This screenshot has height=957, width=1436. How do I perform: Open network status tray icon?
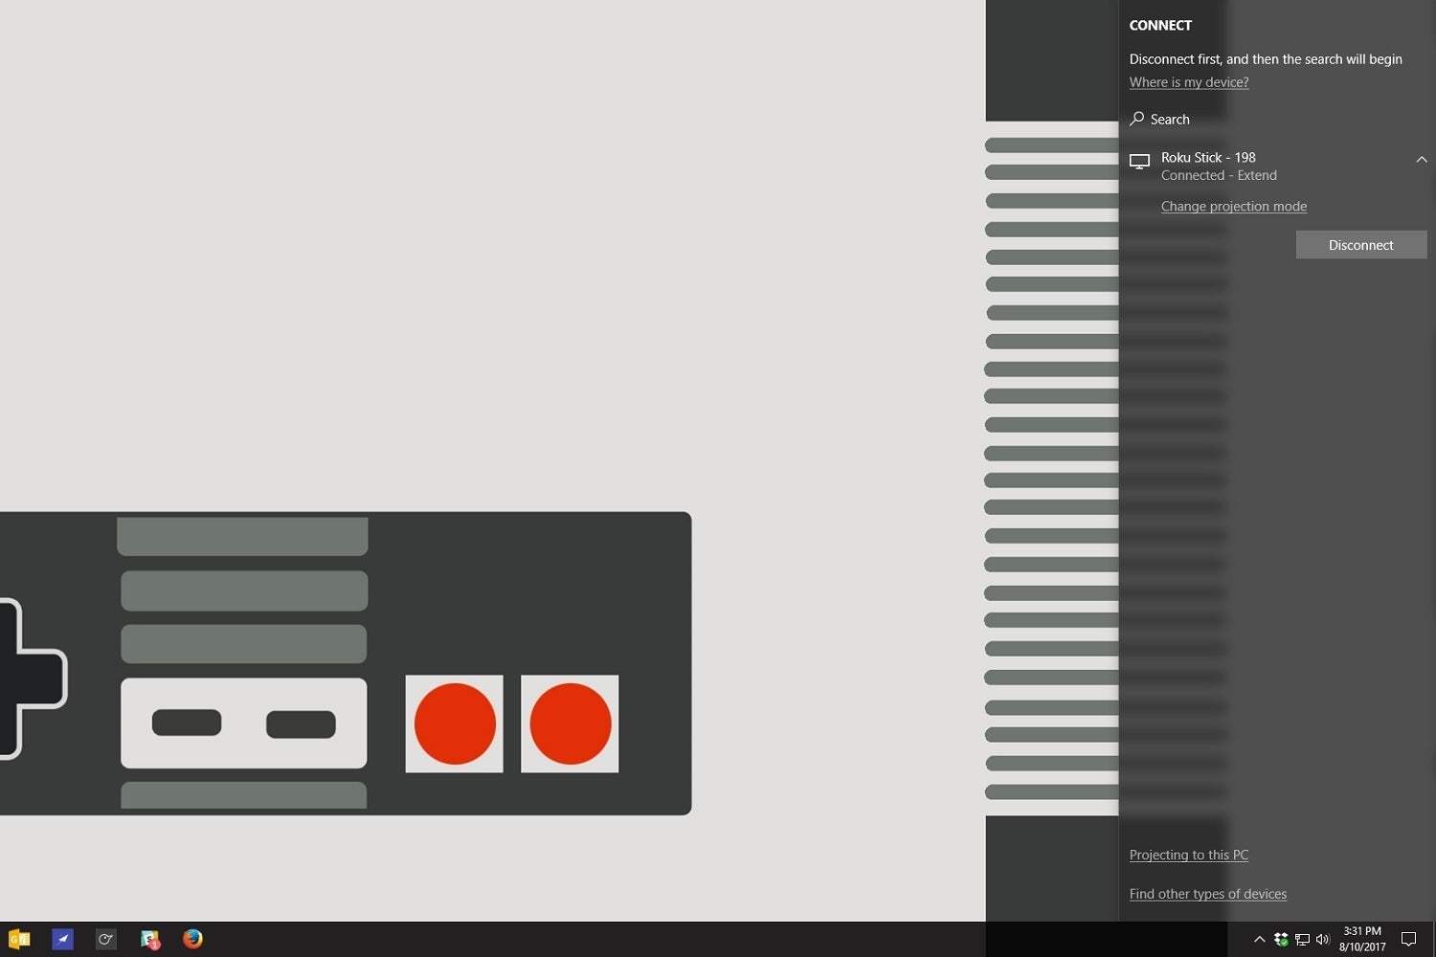pyautogui.click(x=1302, y=940)
